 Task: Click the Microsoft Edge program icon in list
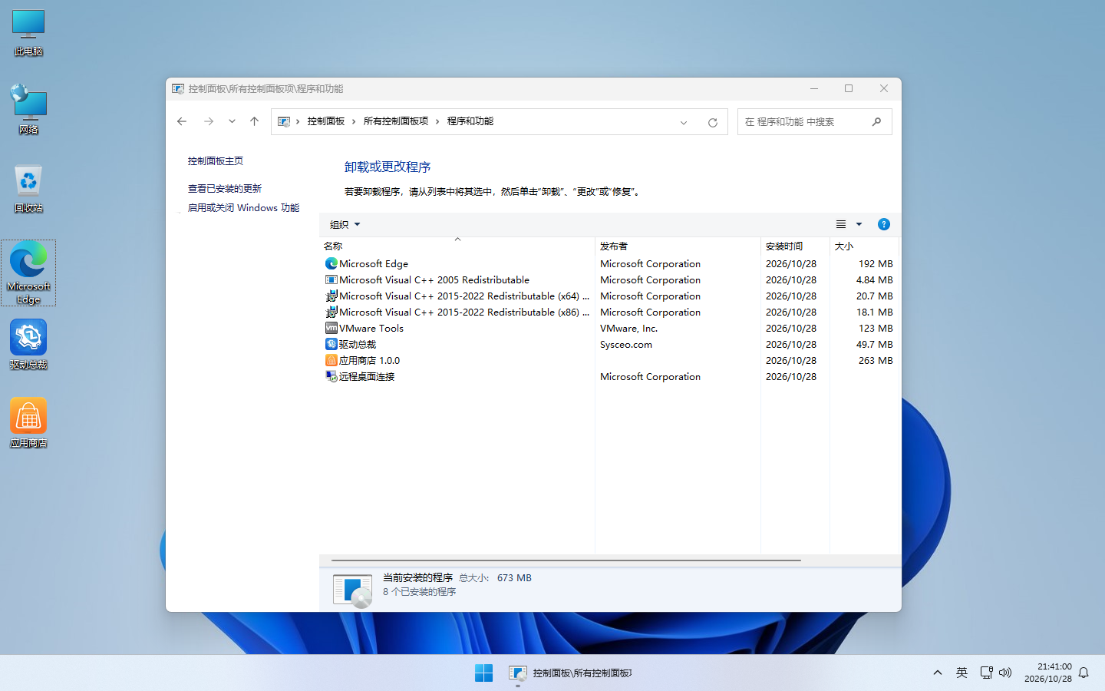click(x=331, y=263)
